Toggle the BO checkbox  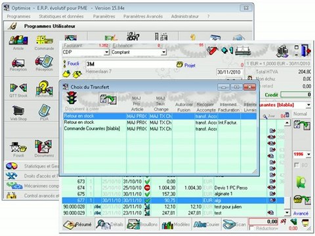297,165
